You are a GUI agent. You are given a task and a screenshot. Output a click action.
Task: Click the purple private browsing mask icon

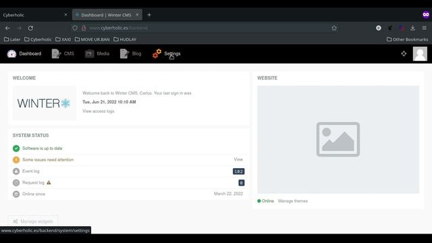(x=426, y=15)
